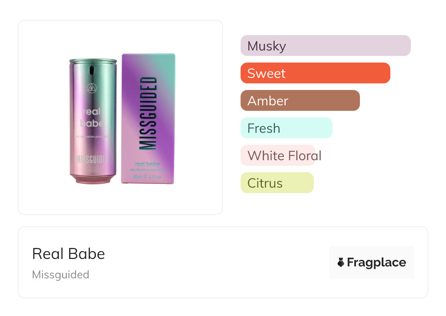Choose the brown Amber accord bar
Viewport: 446px width, 316px height.
click(x=300, y=101)
